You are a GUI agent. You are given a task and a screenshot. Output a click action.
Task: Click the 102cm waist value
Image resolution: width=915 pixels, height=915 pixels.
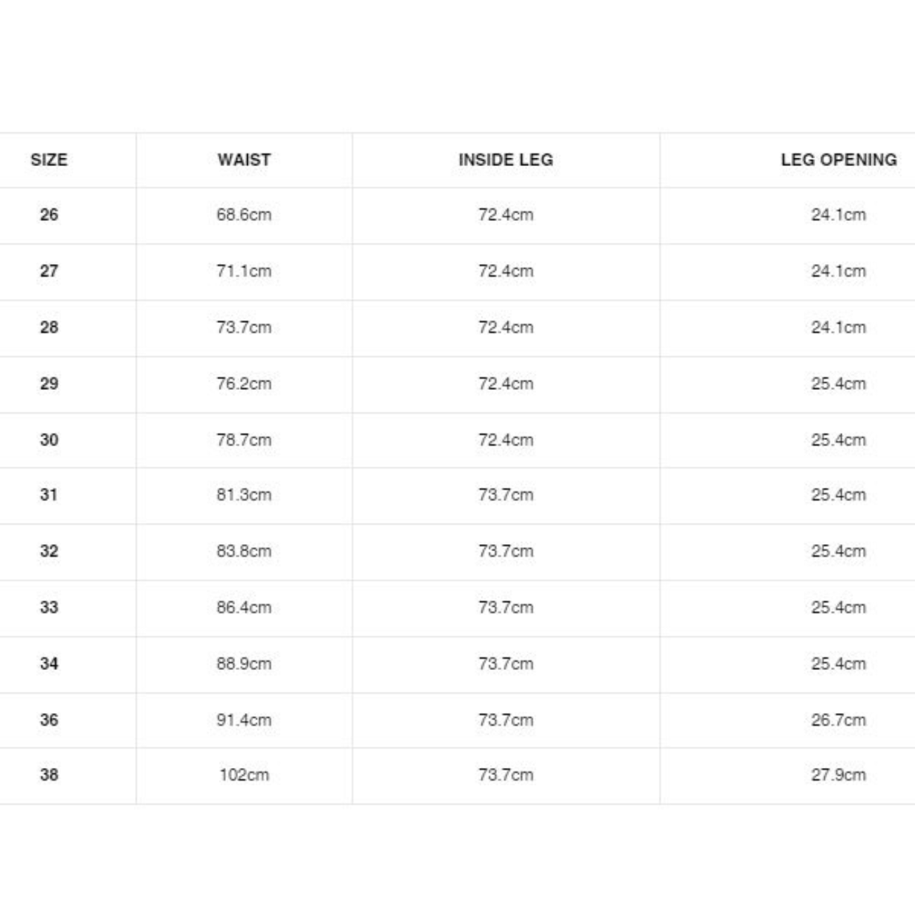244,775
